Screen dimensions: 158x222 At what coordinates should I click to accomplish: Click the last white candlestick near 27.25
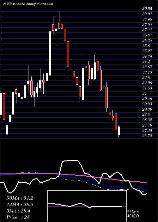coord(119,131)
